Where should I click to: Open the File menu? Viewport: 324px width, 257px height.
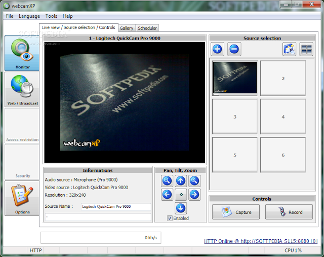(10, 16)
